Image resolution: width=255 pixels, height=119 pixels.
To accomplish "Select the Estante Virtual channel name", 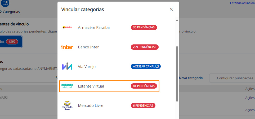I will coord(91,86).
